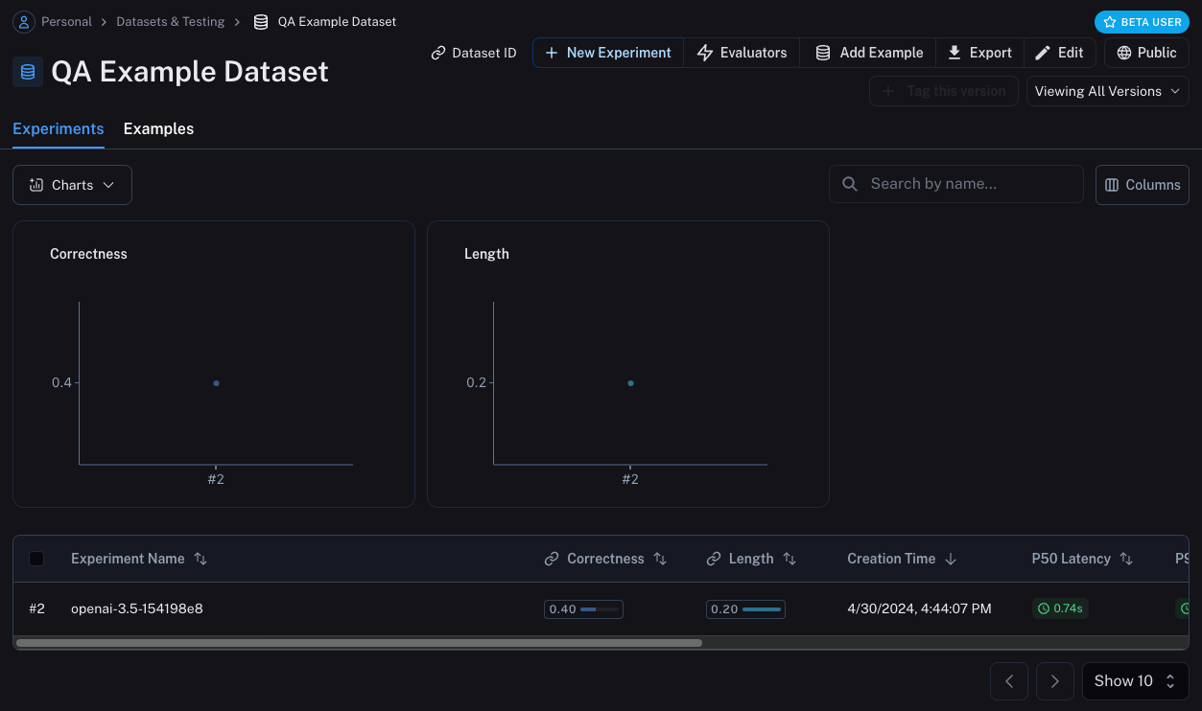The image size is (1202, 711).
Task: Toggle the select-all checkbox in table header
Action: 36,559
